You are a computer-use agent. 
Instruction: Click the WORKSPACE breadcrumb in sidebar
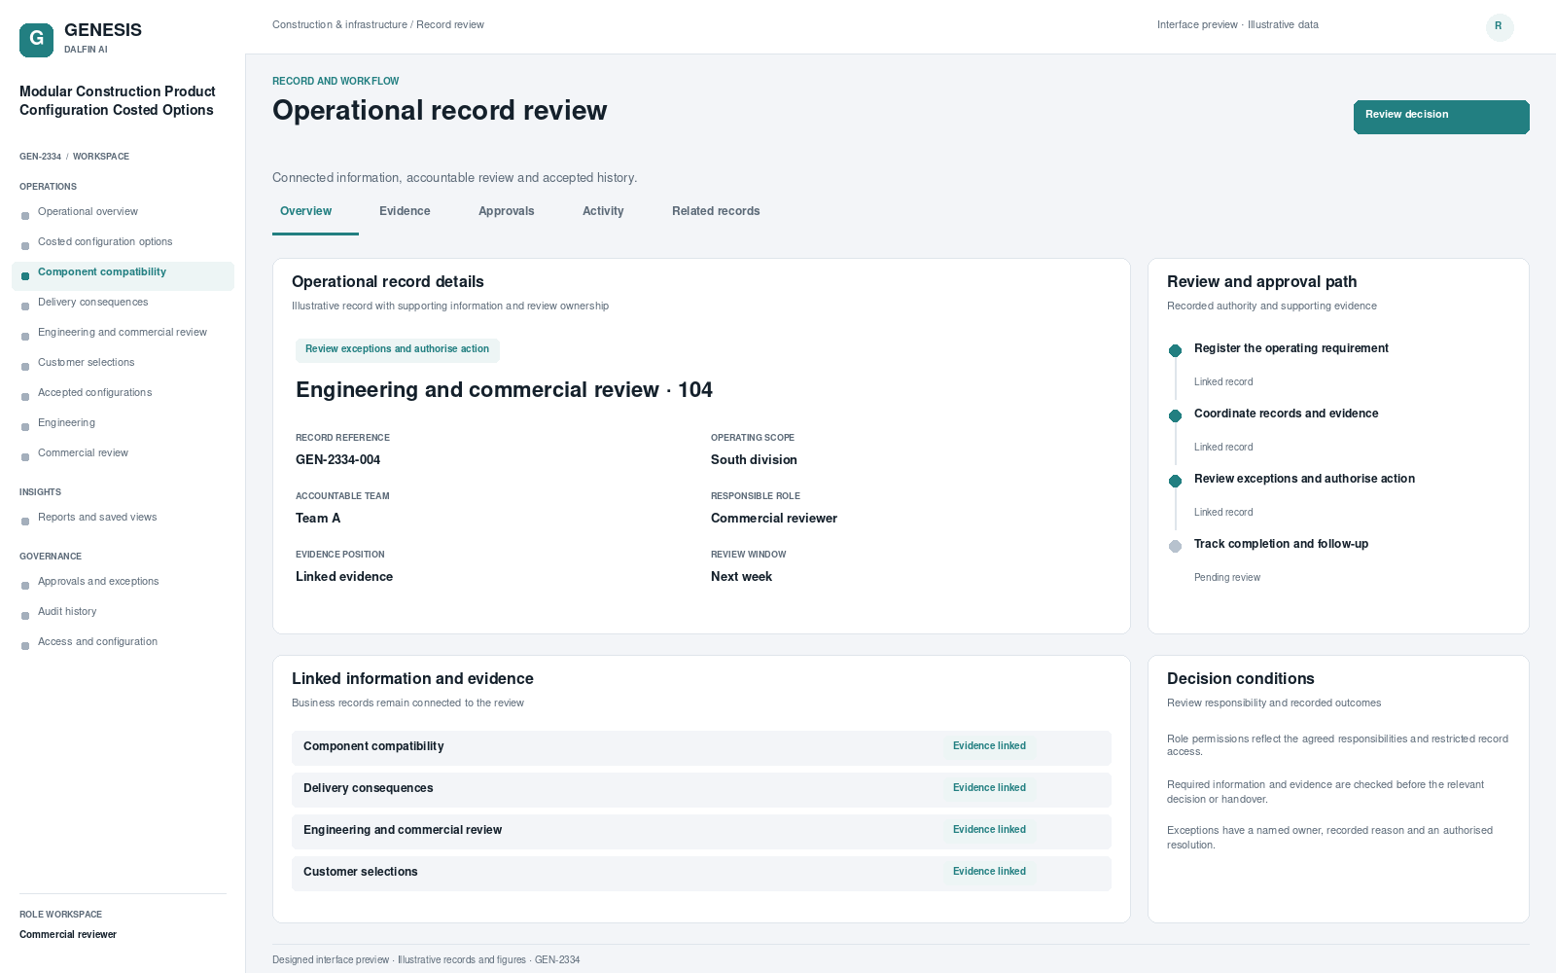101,157
